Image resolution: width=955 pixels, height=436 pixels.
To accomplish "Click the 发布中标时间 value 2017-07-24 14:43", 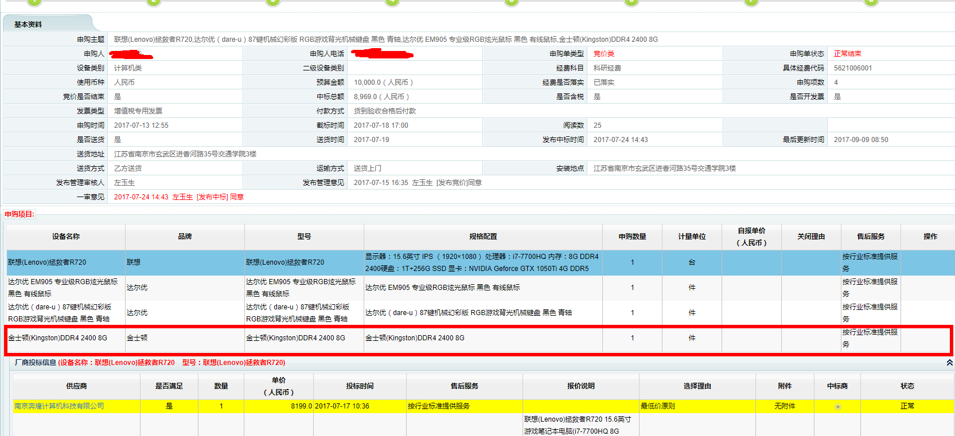I will click(621, 140).
